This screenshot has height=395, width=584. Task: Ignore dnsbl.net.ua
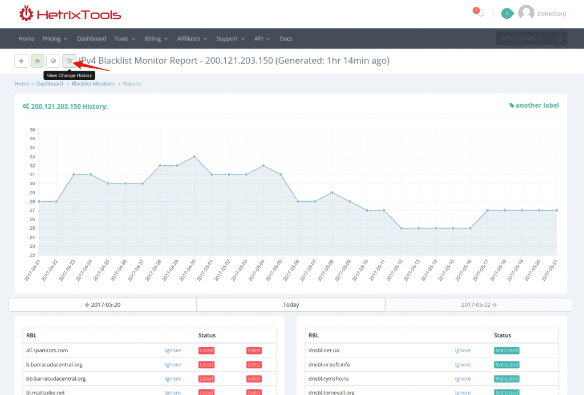(463, 351)
